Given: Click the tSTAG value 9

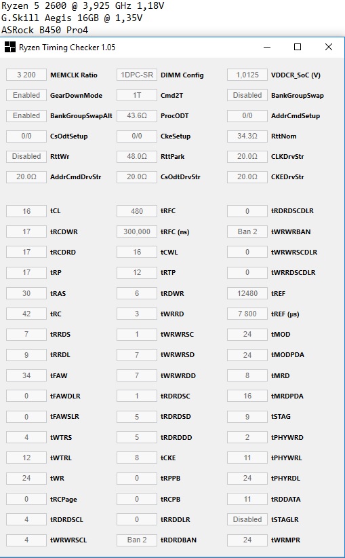Looking at the screenshot, I should [247, 416].
